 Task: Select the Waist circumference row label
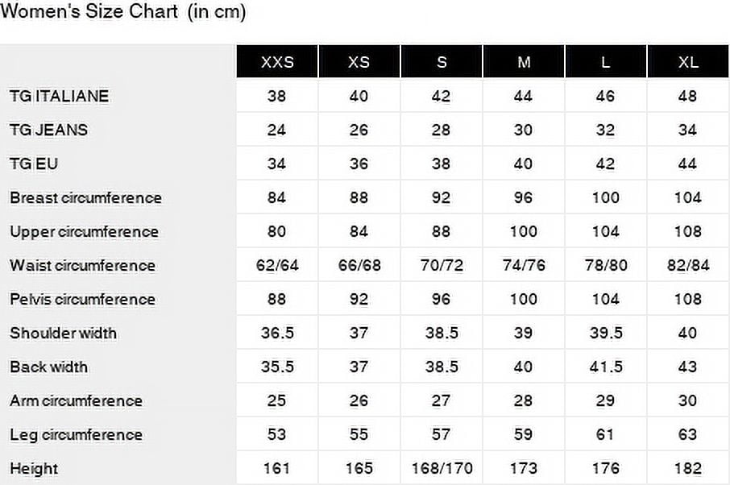coord(82,265)
